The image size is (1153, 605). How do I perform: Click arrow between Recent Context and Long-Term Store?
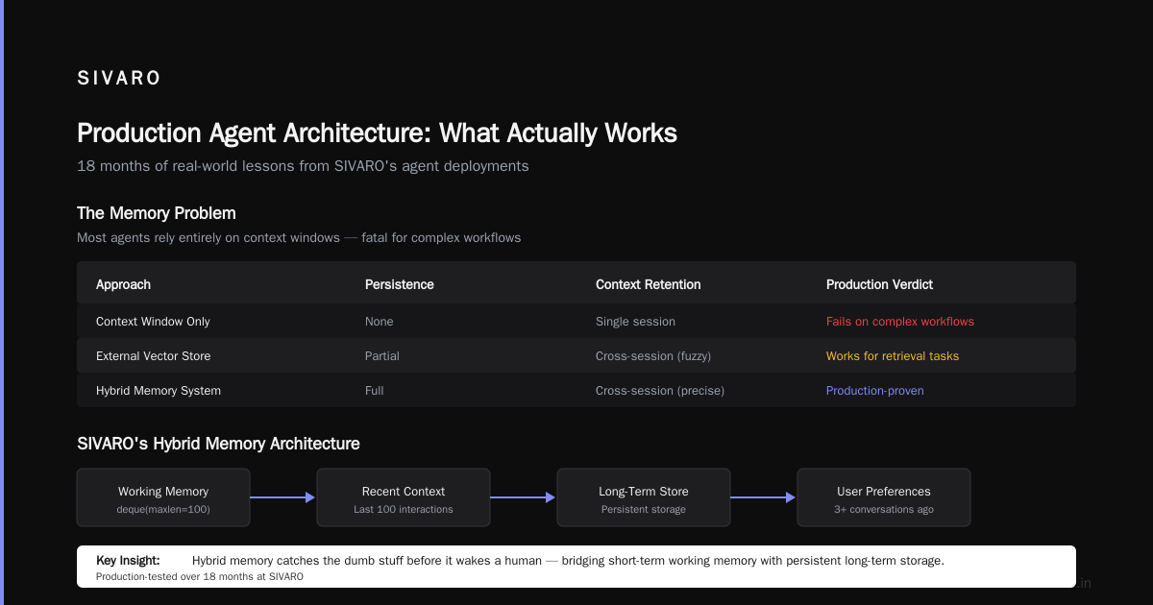click(524, 497)
